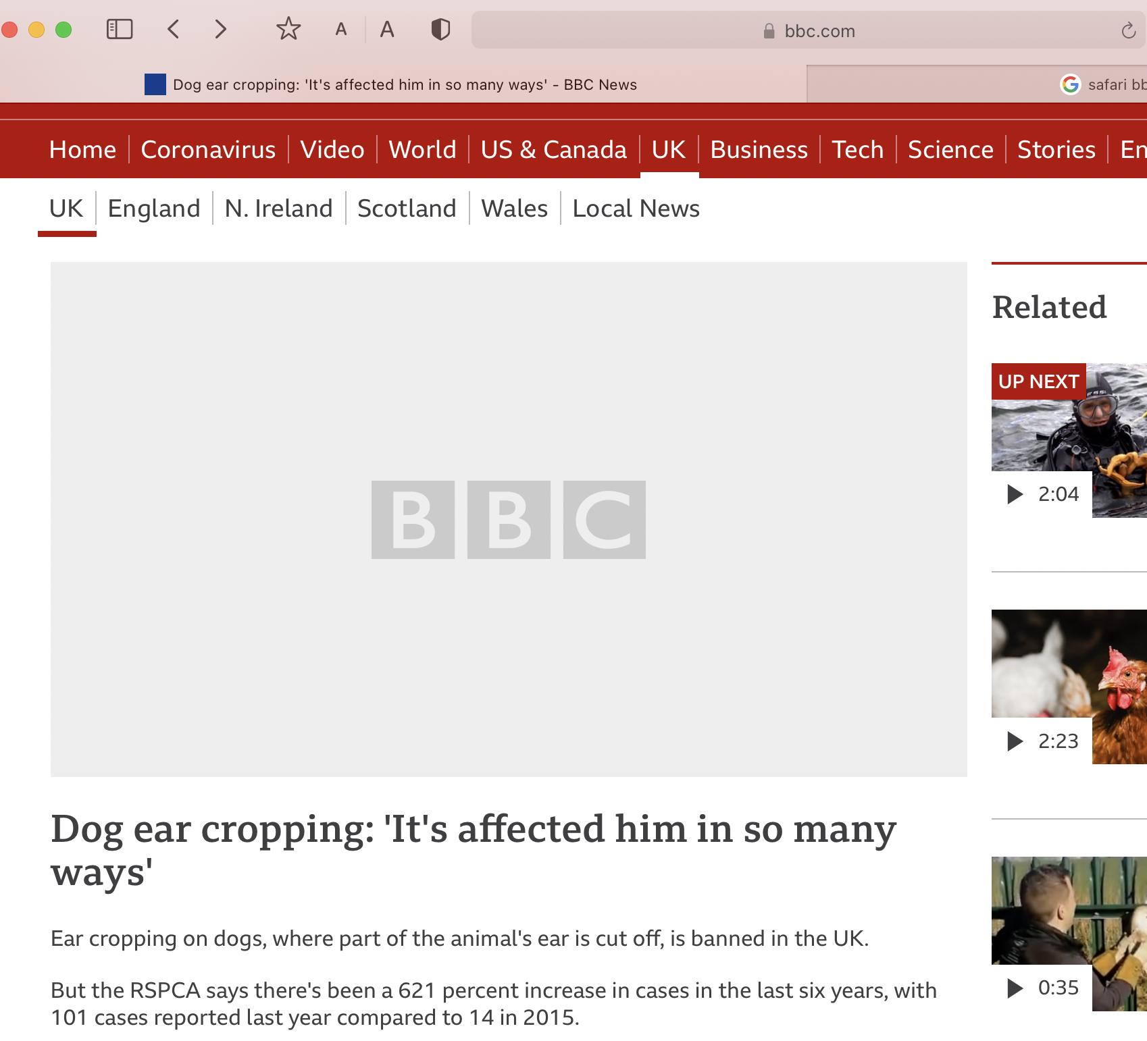
Task: Toggle the Safari sidebar button
Action: (x=120, y=29)
